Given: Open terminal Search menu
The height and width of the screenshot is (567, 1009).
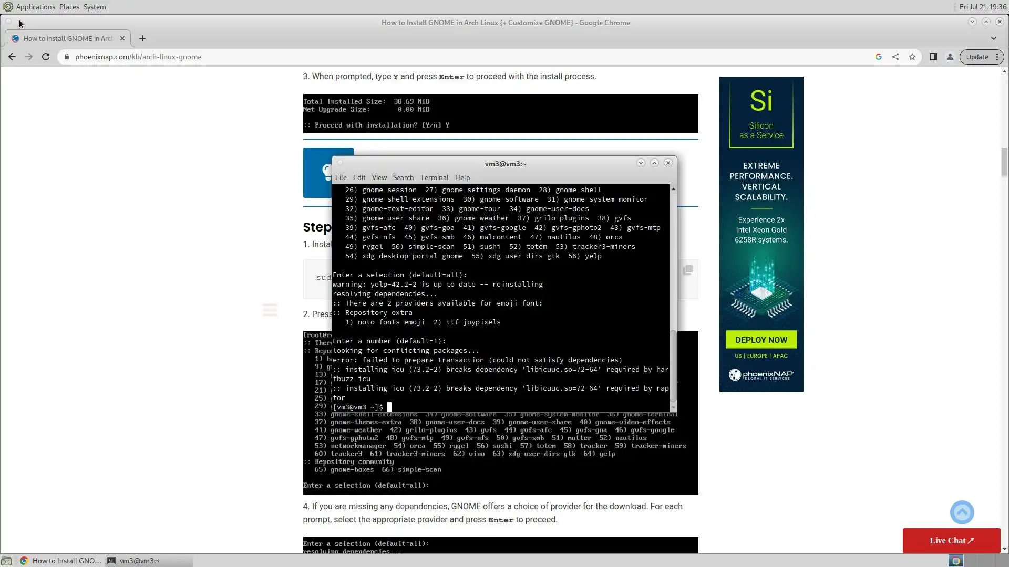Looking at the screenshot, I should click(403, 177).
